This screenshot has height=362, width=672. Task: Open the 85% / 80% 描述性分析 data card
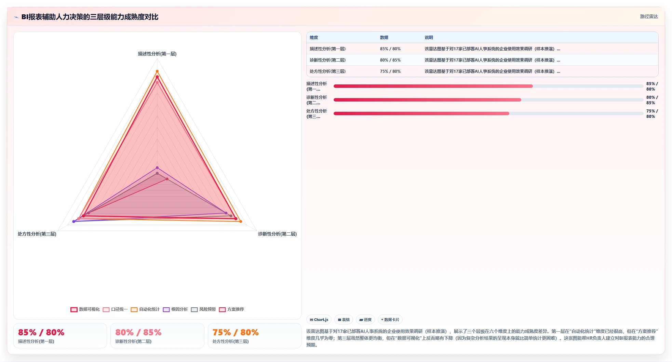[60, 336]
